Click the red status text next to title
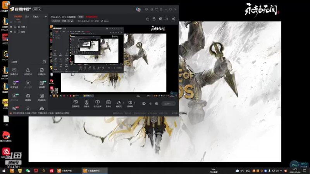The image size is (310, 174). click(91, 17)
